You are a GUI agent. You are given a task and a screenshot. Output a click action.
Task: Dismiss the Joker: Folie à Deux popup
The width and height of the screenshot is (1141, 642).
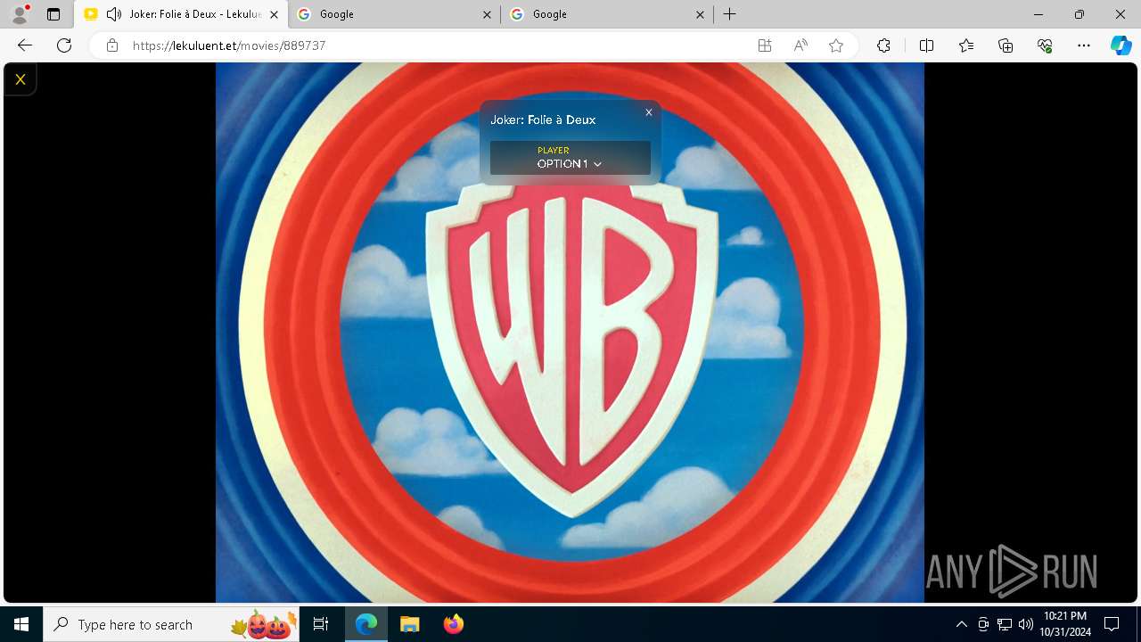click(x=649, y=112)
